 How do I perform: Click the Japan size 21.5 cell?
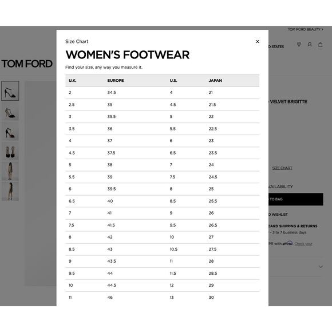click(x=212, y=105)
